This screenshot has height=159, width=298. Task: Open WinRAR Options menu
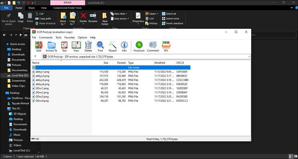pyautogui.click(x=82, y=37)
